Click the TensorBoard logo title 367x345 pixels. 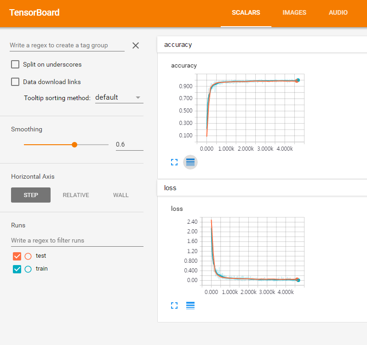coord(34,12)
